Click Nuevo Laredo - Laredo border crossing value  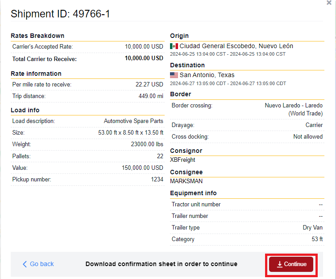click(x=294, y=109)
